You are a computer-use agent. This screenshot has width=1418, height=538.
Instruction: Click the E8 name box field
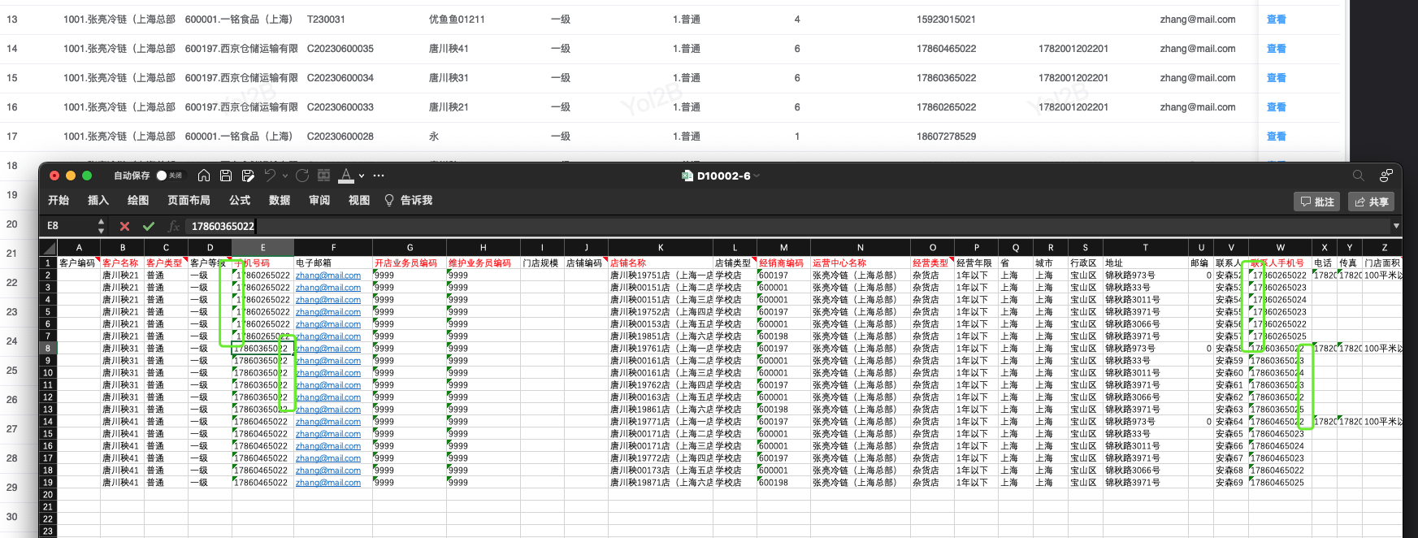coord(69,226)
